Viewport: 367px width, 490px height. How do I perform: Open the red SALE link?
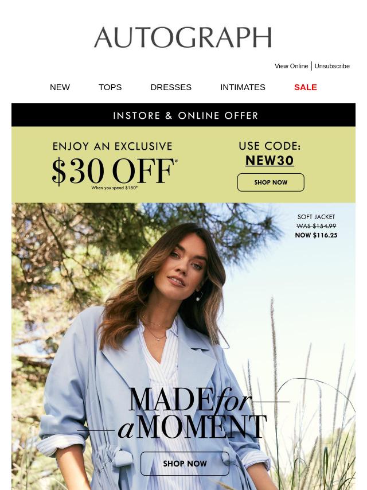306,87
